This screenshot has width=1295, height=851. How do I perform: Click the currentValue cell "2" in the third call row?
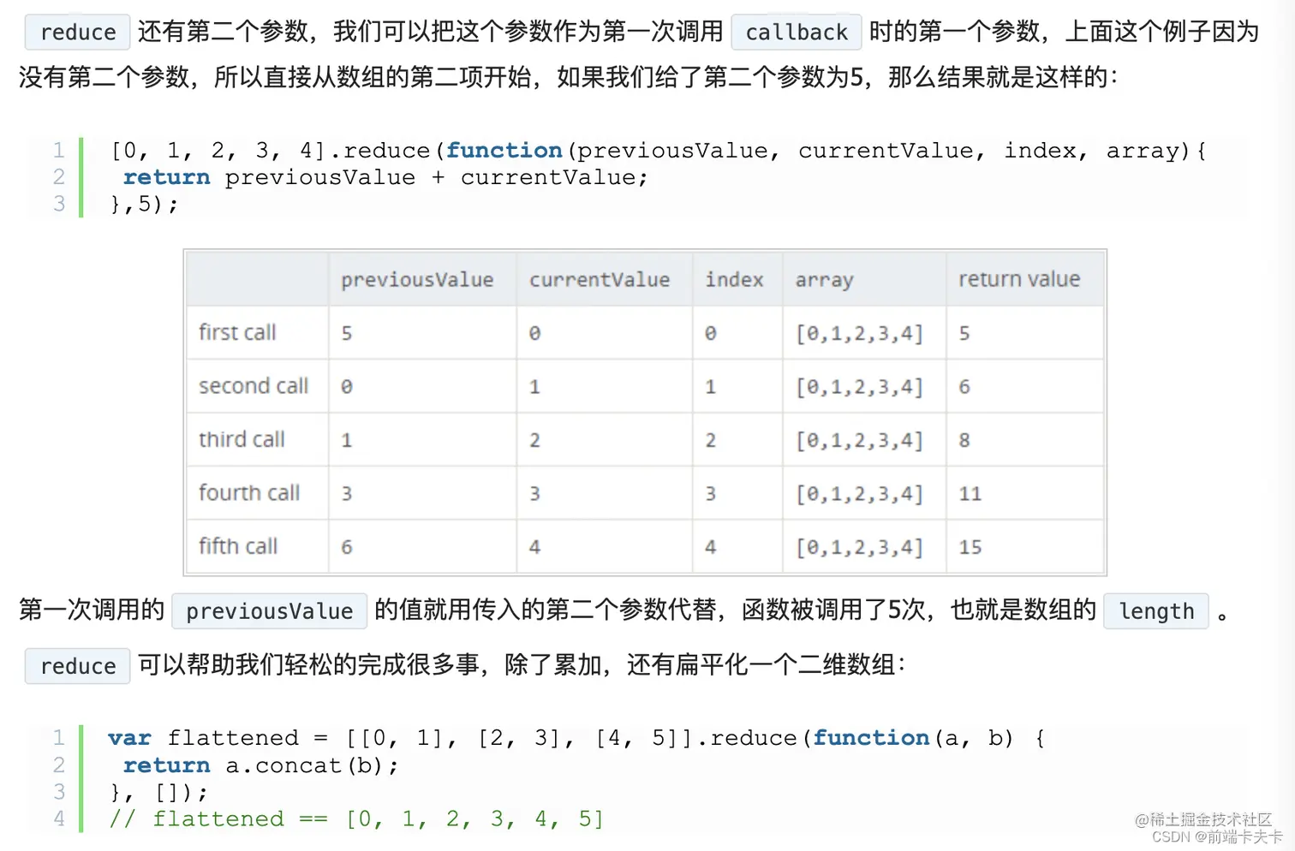click(534, 440)
